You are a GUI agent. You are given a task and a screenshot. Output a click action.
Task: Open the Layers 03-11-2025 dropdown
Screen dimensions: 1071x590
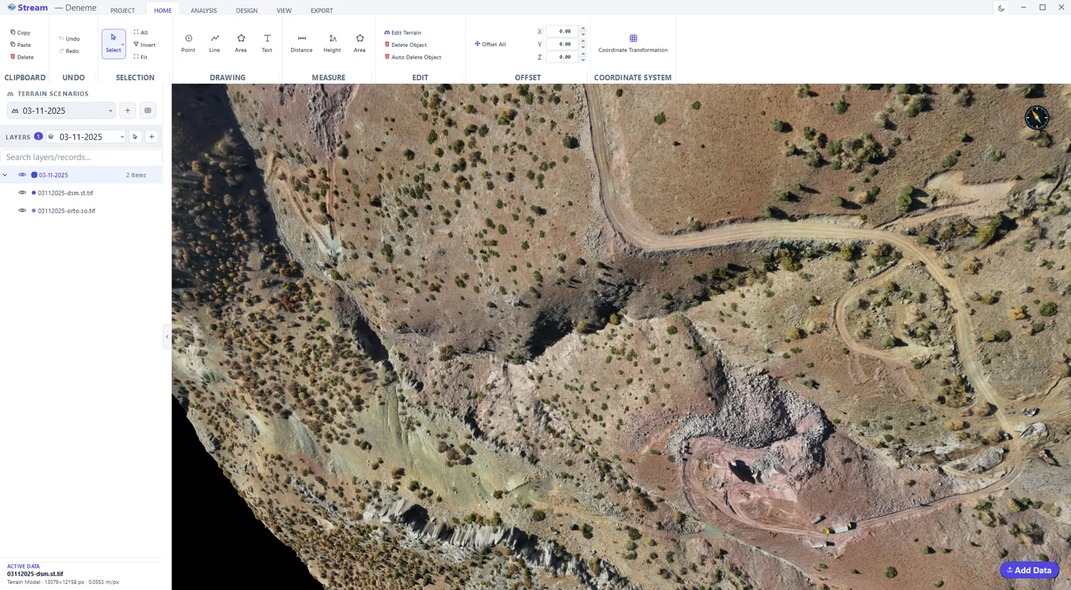(86, 136)
